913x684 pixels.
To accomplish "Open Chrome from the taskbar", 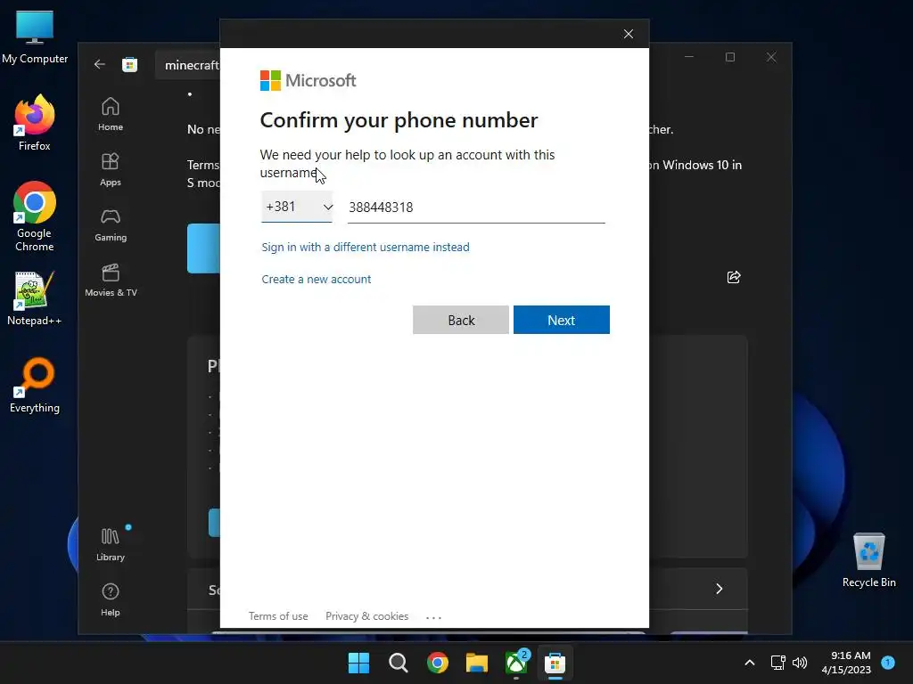I will [x=437, y=663].
